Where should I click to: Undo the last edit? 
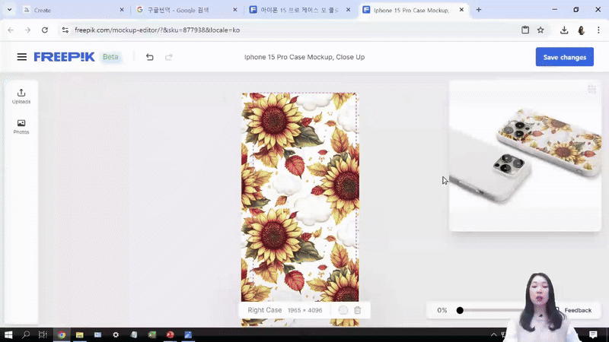tap(149, 57)
